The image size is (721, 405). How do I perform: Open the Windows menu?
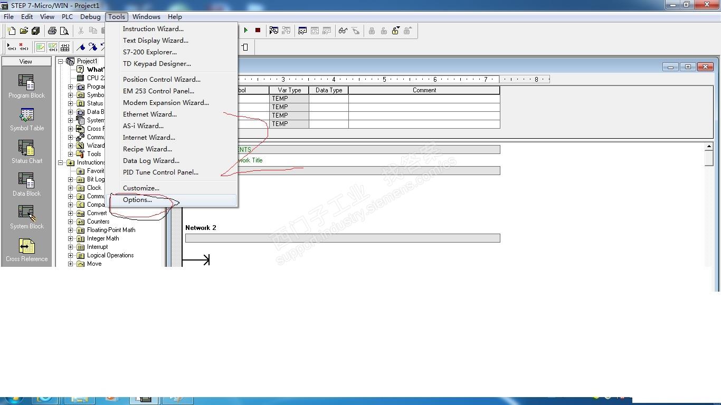146,17
